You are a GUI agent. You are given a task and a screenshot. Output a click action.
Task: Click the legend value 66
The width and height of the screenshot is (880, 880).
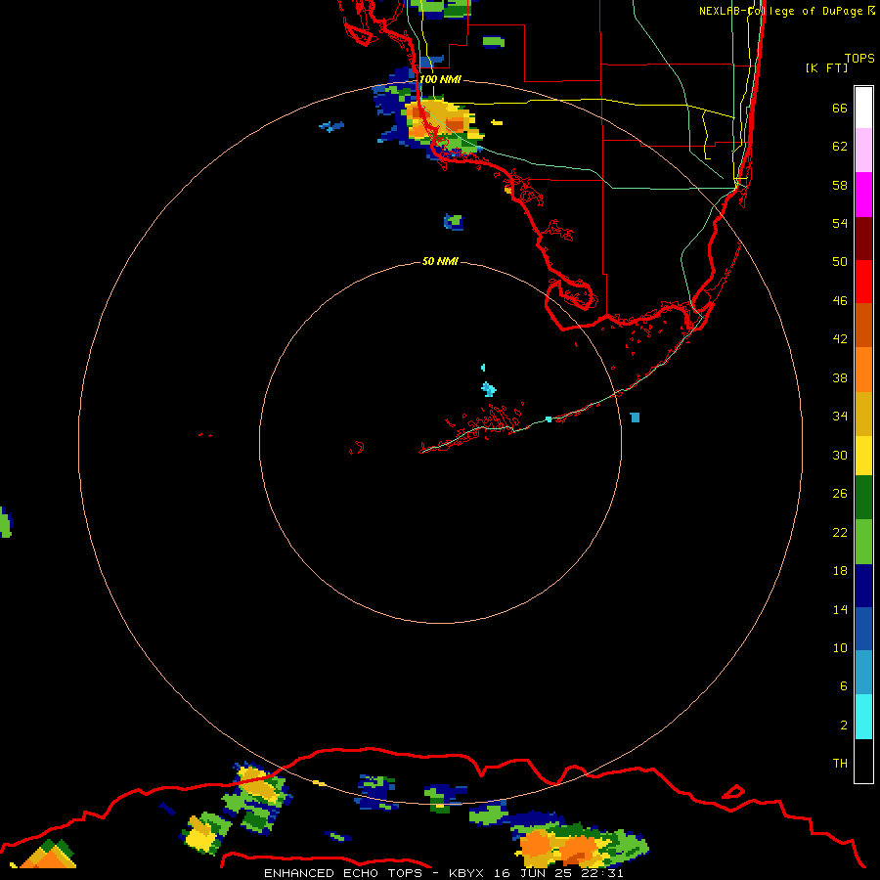point(840,108)
